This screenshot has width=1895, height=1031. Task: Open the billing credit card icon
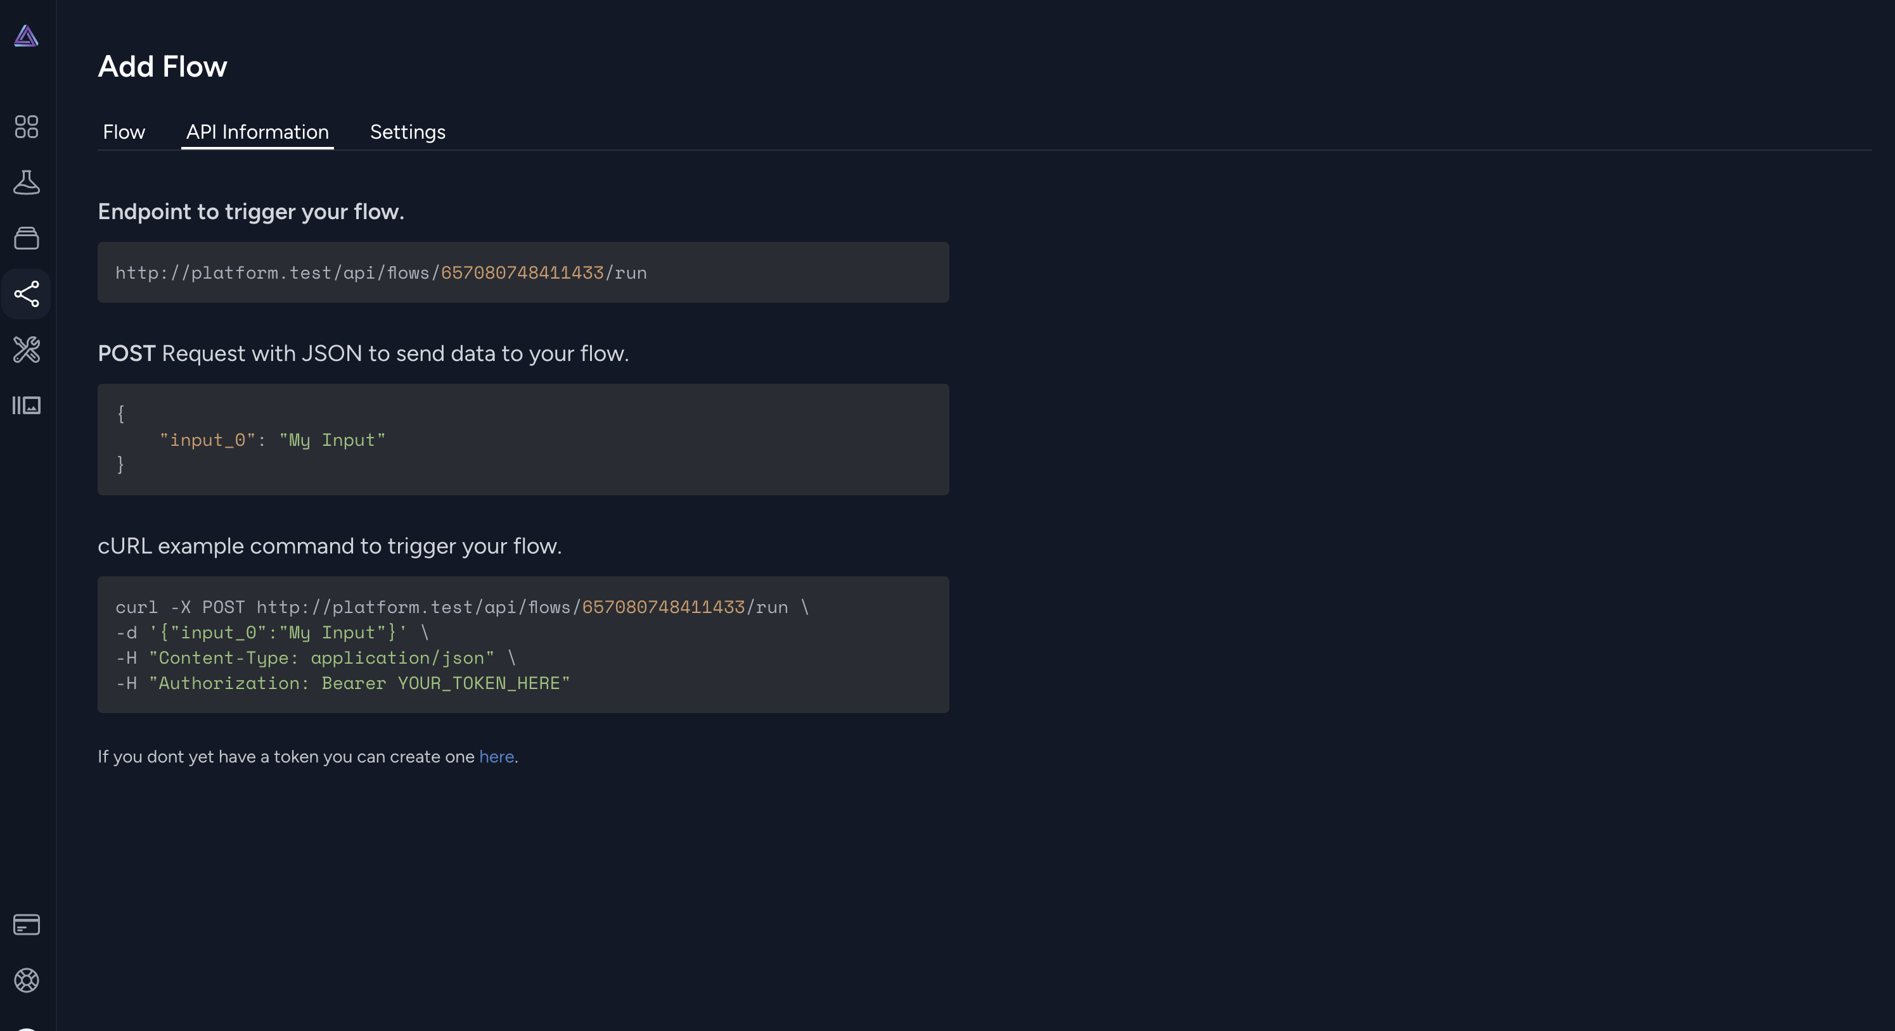click(x=27, y=925)
